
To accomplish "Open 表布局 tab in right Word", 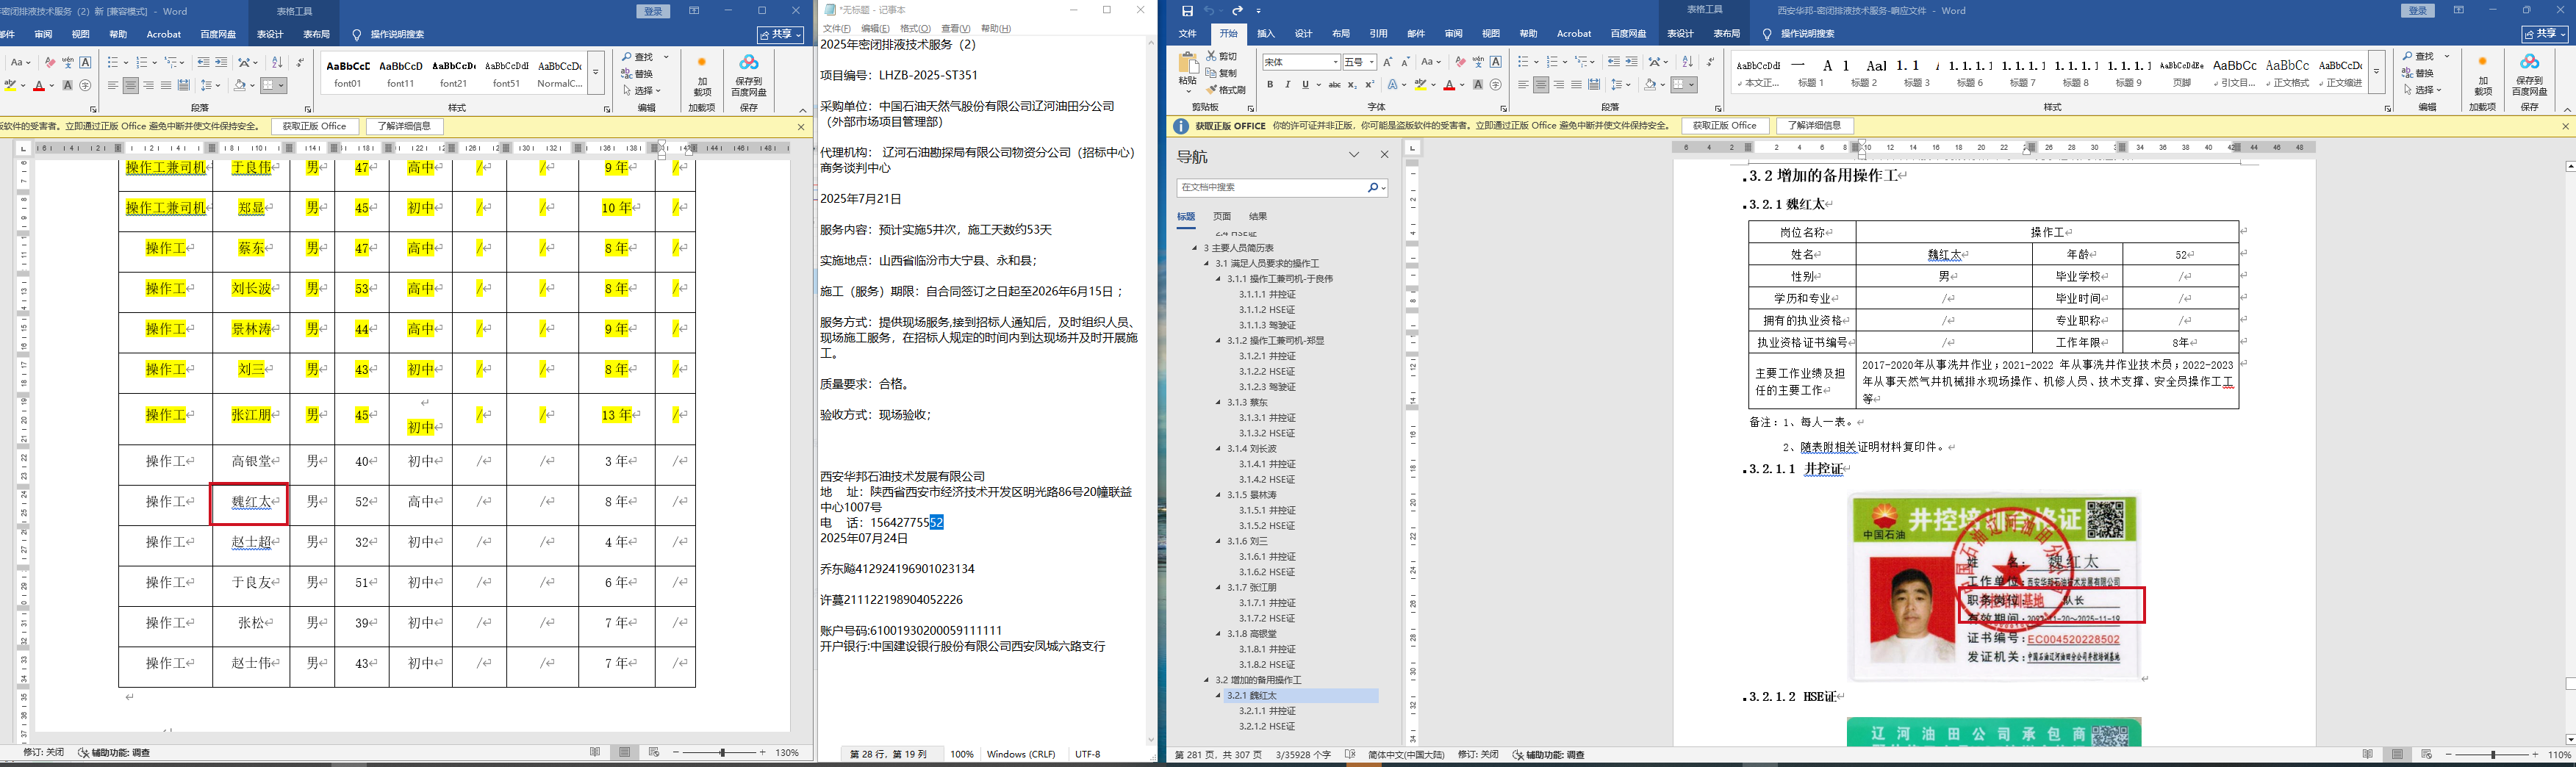I will (x=1727, y=34).
